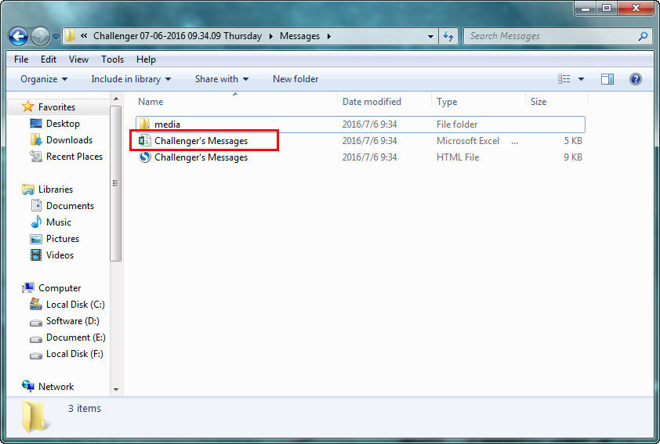Screen dimensions: 660x444
Task: Change your view icon button
Action: click(564, 79)
